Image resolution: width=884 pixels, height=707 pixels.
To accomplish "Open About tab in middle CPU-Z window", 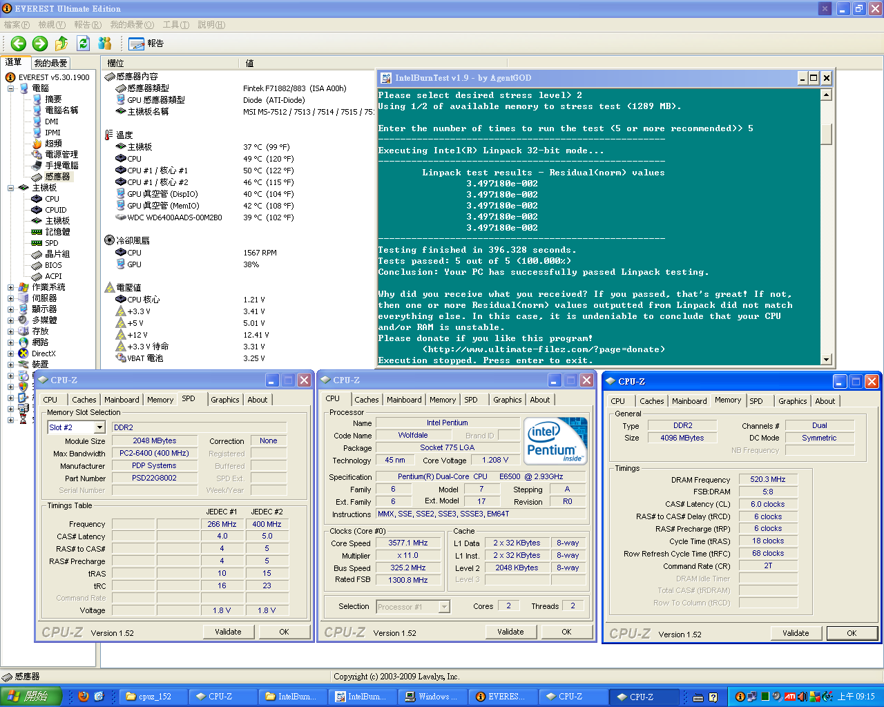I will tap(540, 400).
